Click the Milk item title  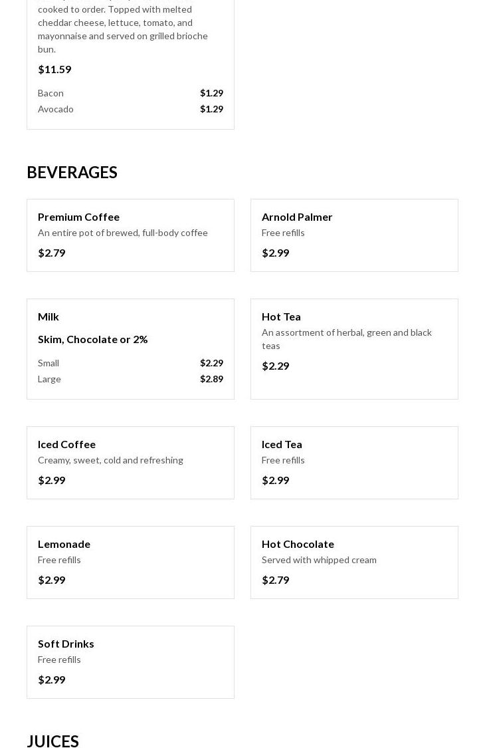point(48,316)
